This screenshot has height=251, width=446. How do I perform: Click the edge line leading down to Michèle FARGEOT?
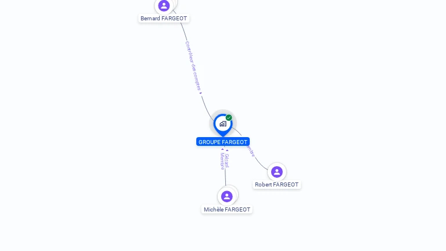[225, 178]
